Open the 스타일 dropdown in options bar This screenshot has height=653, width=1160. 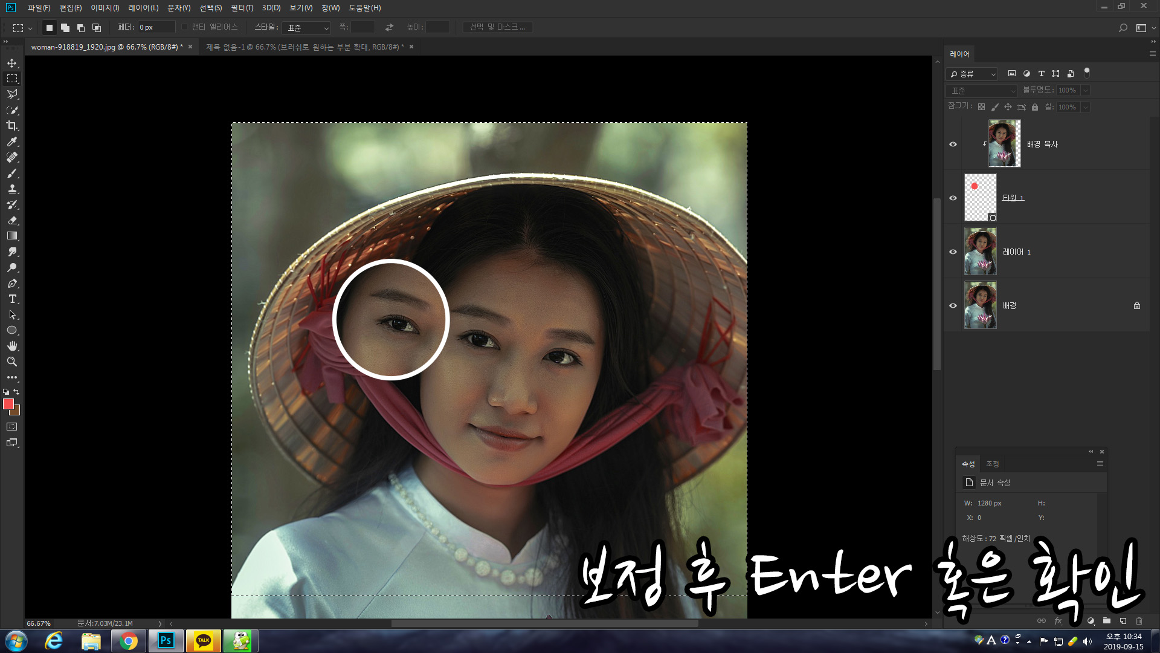307,28
